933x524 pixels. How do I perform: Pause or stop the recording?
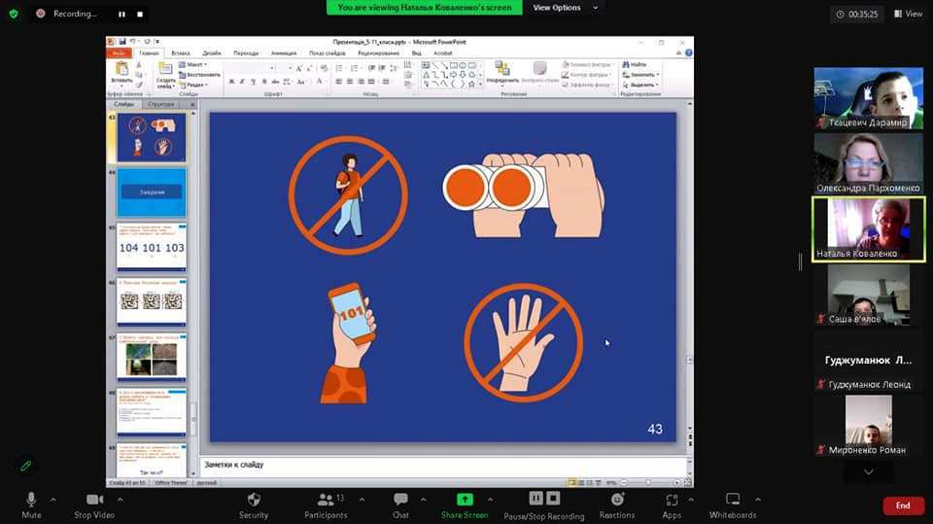point(544,500)
